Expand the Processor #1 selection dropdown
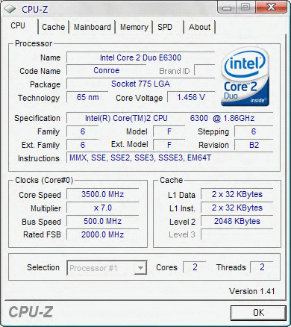 (x=107, y=268)
